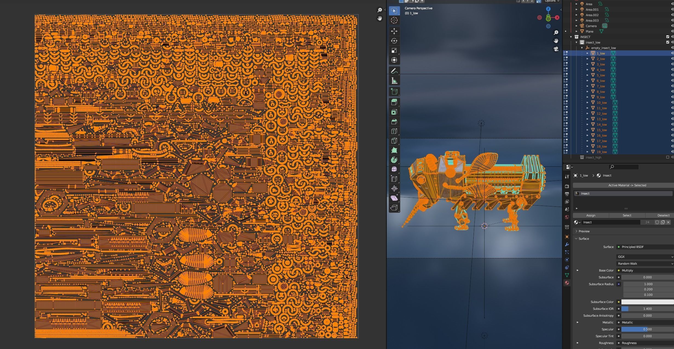Open the Object Data properties tab

[567, 275]
